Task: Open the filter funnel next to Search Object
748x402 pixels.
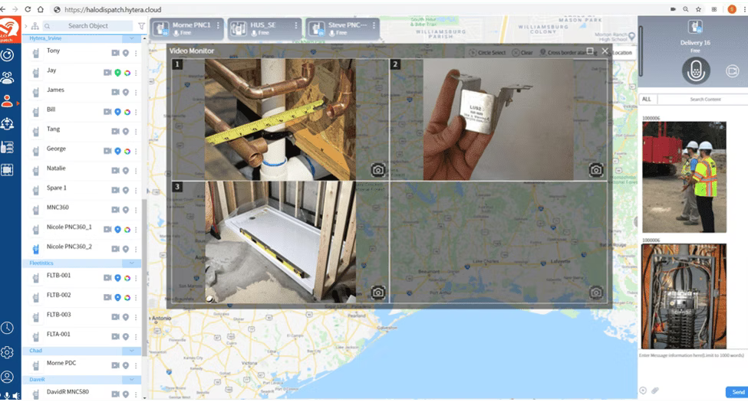Action: [x=141, y=26]
